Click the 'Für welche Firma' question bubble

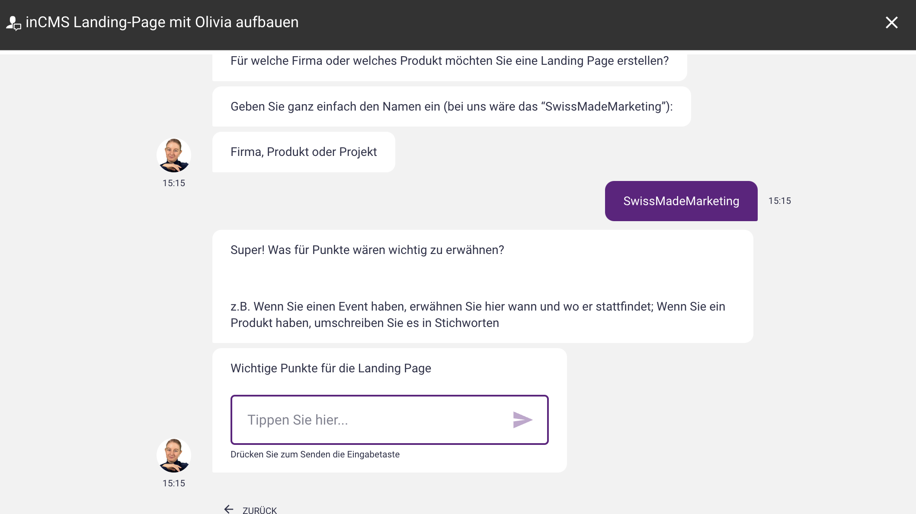[450, 66]
